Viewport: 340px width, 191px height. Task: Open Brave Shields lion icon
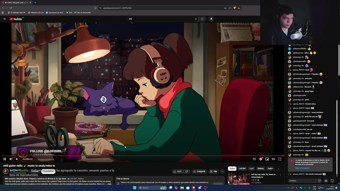click(x=235, y=8)
